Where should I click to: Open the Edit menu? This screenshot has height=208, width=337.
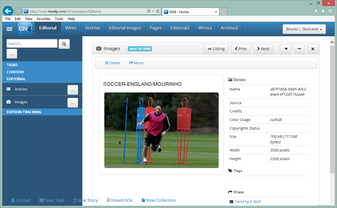pos(18,19)
